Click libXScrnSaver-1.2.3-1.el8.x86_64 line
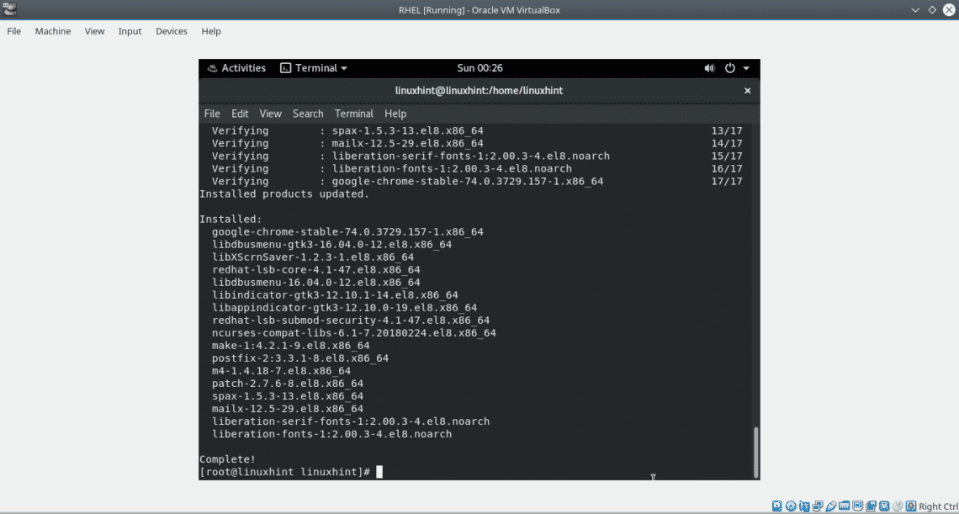 tap(313, 257)
